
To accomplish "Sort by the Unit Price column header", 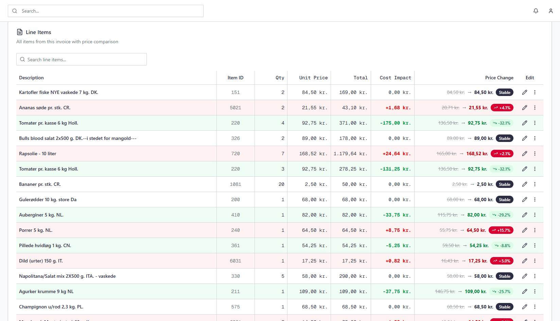I will click(313, 78).
